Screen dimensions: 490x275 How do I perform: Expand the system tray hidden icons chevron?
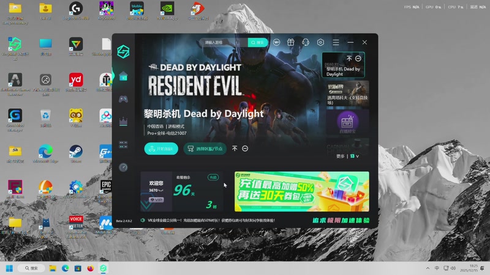point(428,268)
